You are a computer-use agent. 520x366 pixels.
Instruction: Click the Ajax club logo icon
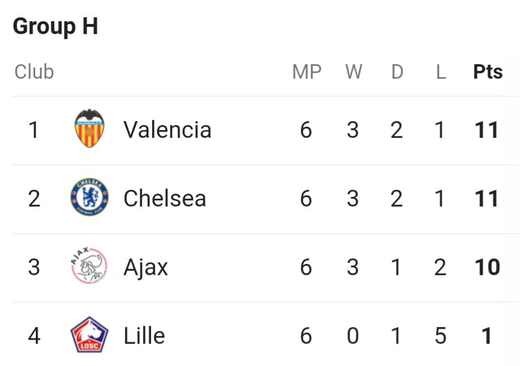coord(89,266)
